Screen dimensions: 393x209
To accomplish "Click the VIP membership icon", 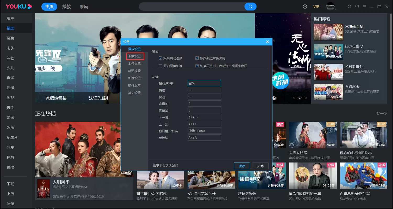I will (316, 7).
